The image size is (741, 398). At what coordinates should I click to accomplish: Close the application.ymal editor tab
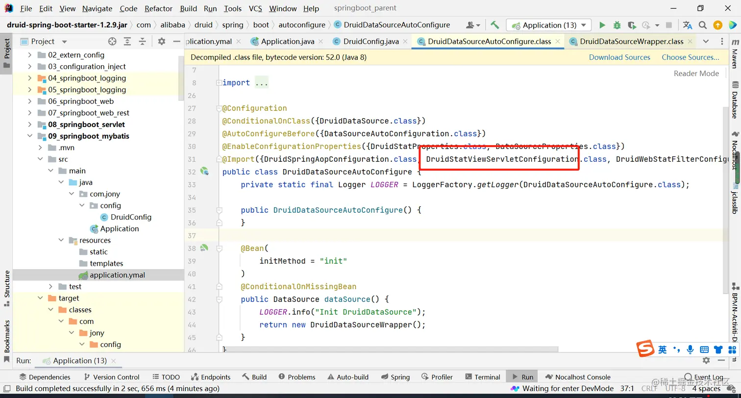click(238, 42)
